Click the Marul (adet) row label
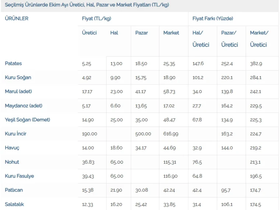Image resolution: width=280 pixels, height=210 pixels. point(18,92)
